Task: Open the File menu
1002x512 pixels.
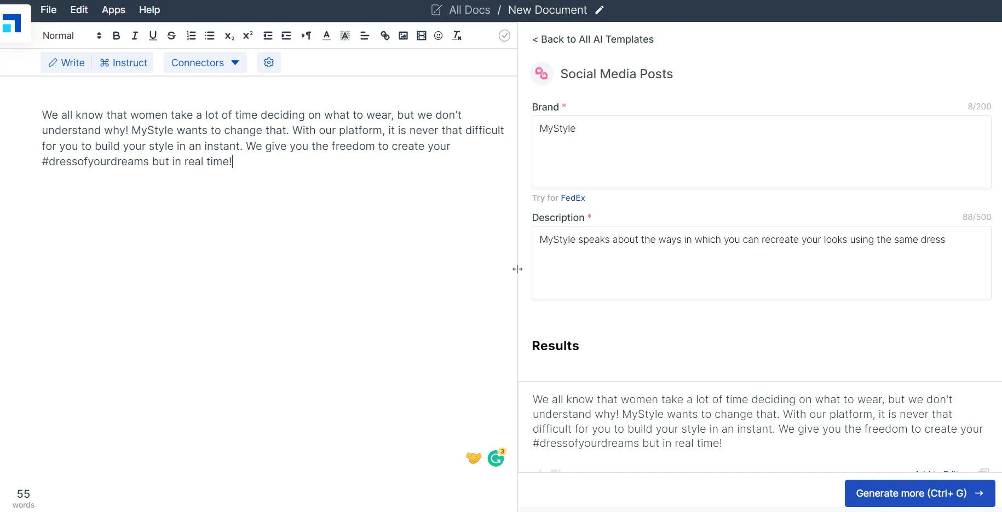Action: tap(48, 10)
